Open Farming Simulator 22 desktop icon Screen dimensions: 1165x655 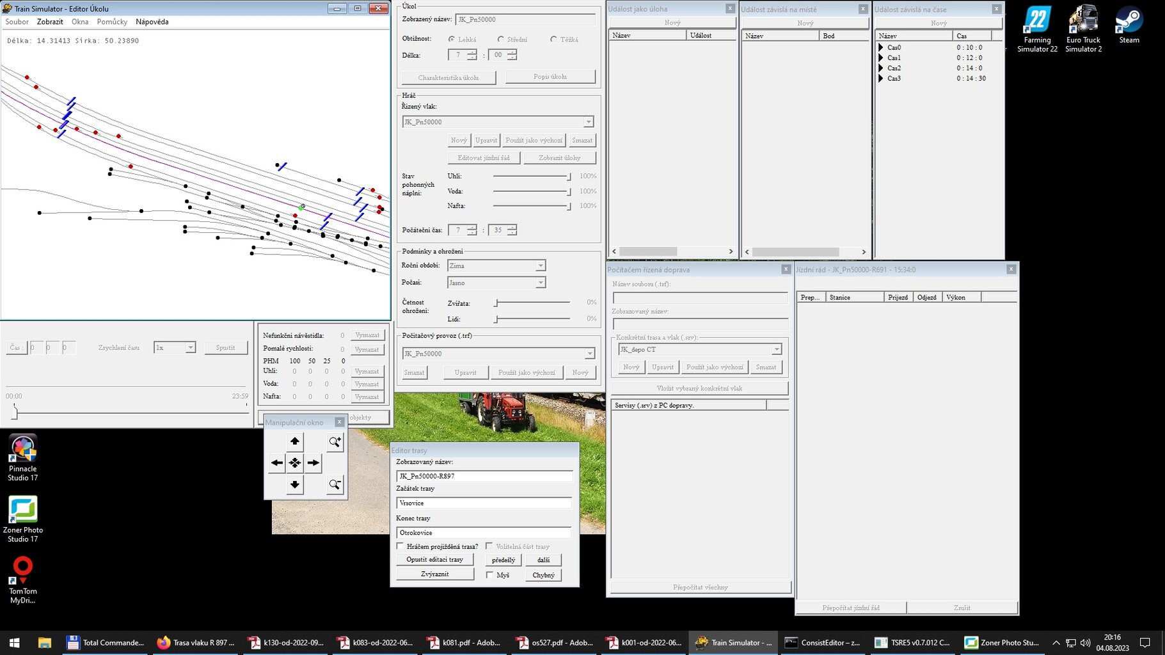[x=1037, y=29]
